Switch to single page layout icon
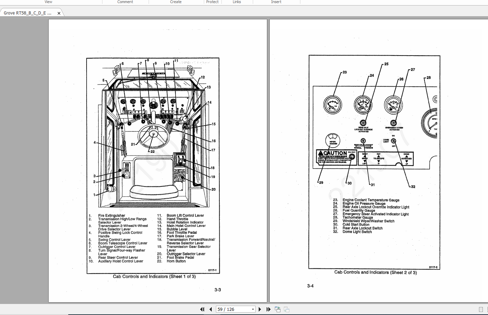 (x=481, y=309)
